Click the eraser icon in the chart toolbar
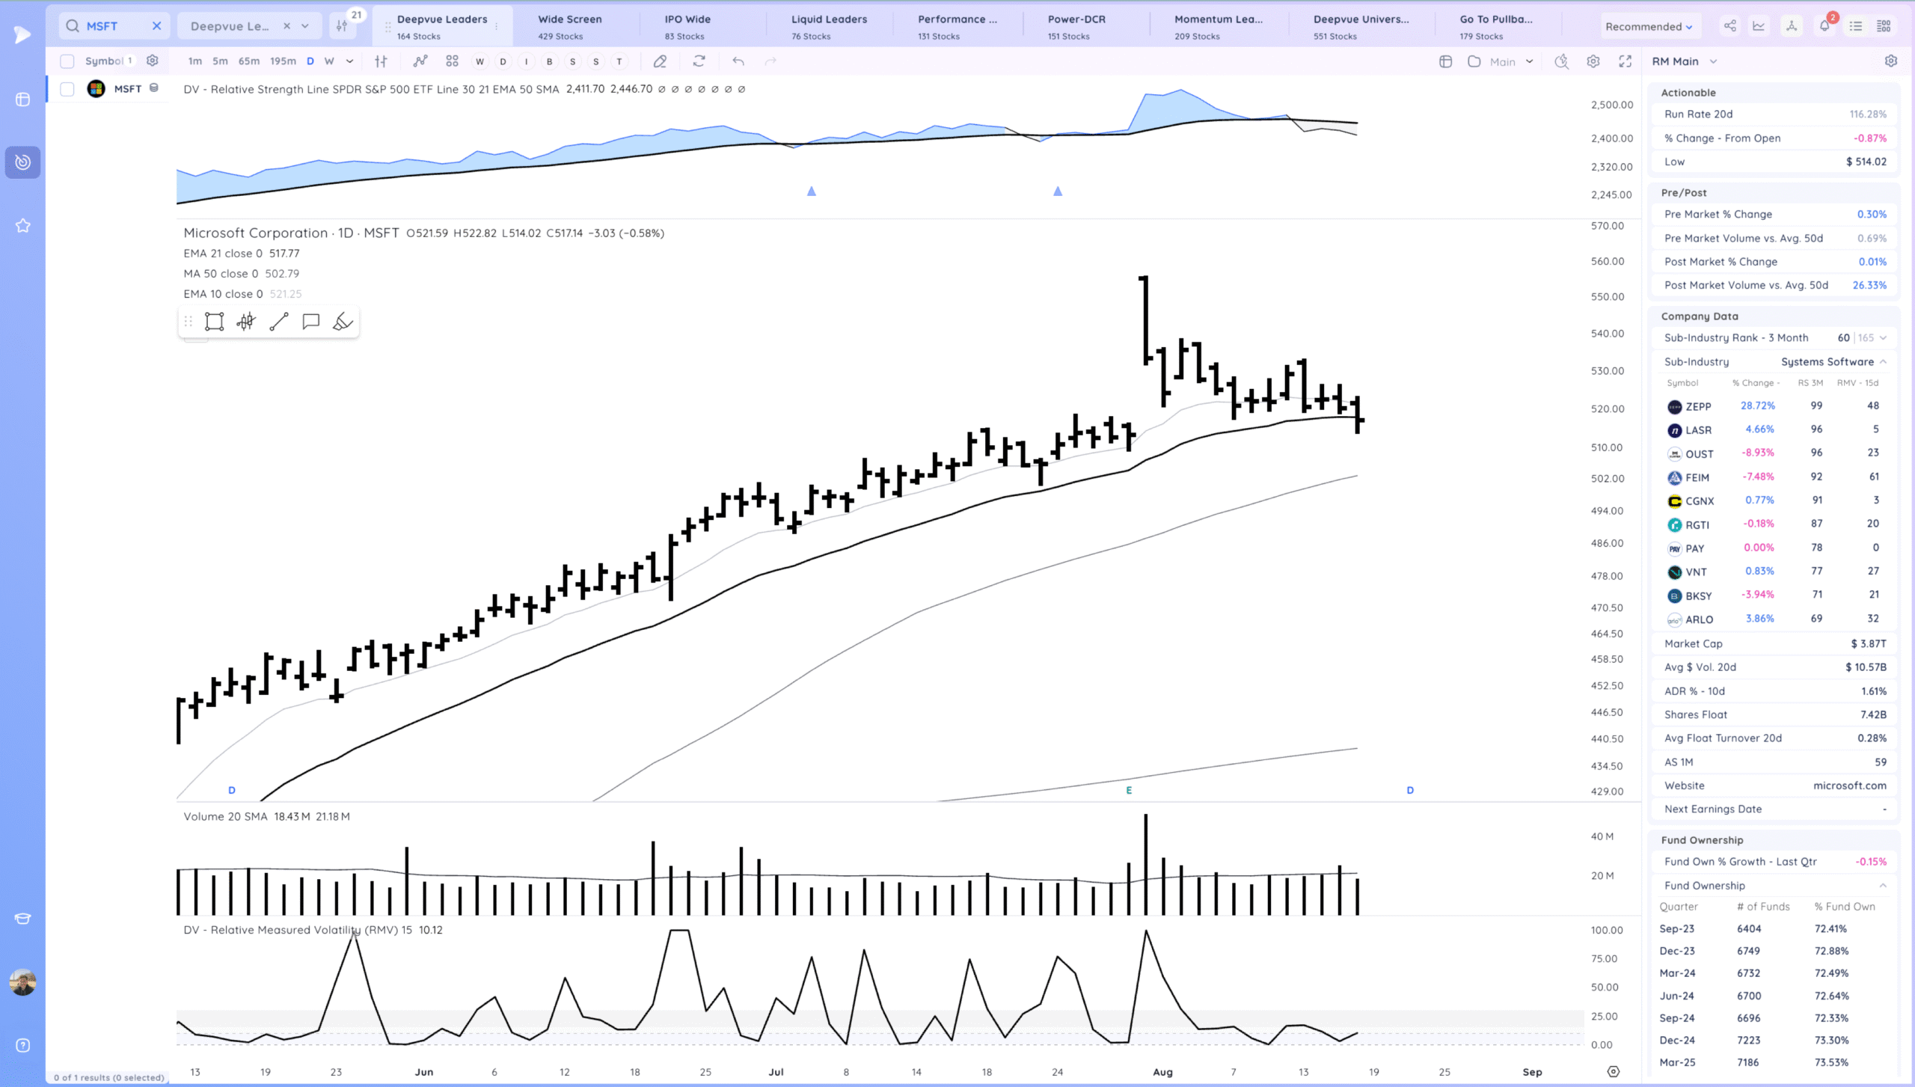The image size is (1915, 1087). coord(660,61)
